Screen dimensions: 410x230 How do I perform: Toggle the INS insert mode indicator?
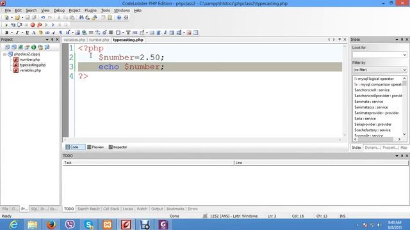click(342, 216)
